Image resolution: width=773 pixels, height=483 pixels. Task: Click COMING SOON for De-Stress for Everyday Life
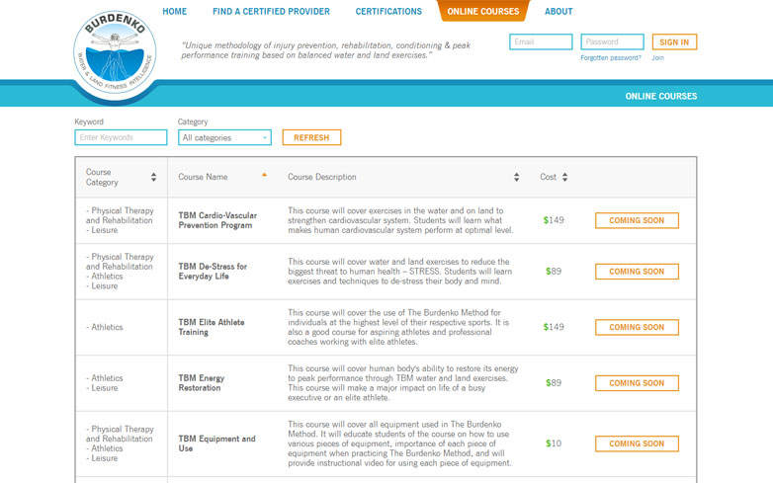(637, 272)
